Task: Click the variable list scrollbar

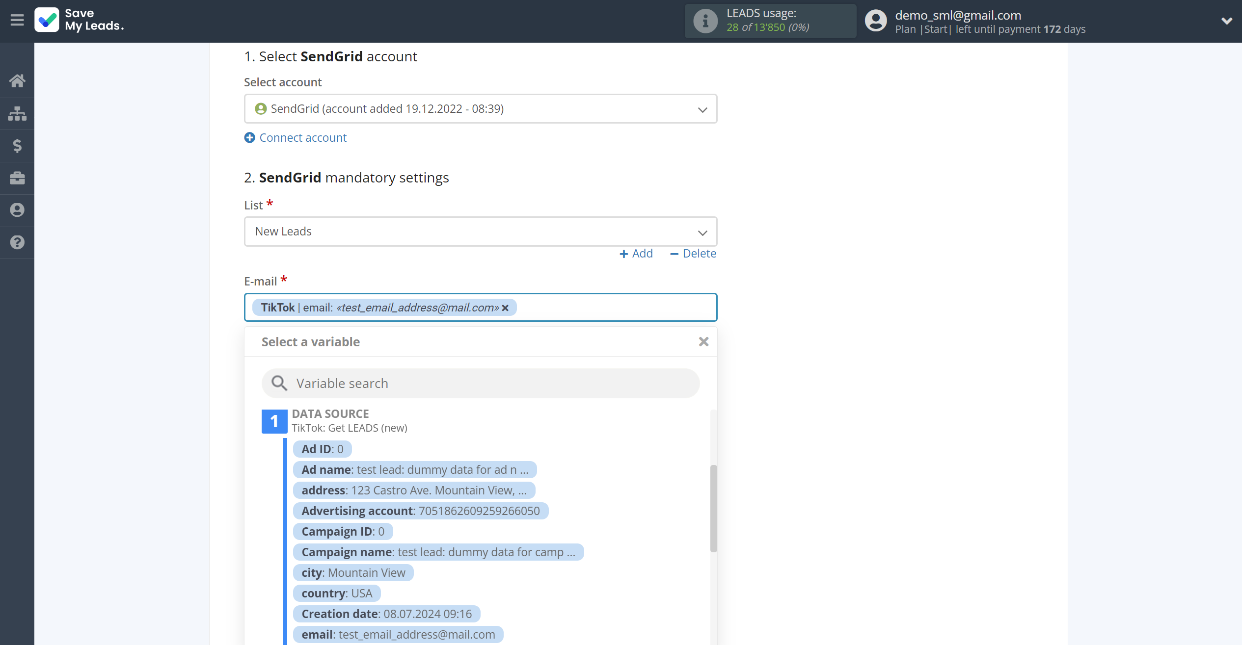Action: pos(714,508)
